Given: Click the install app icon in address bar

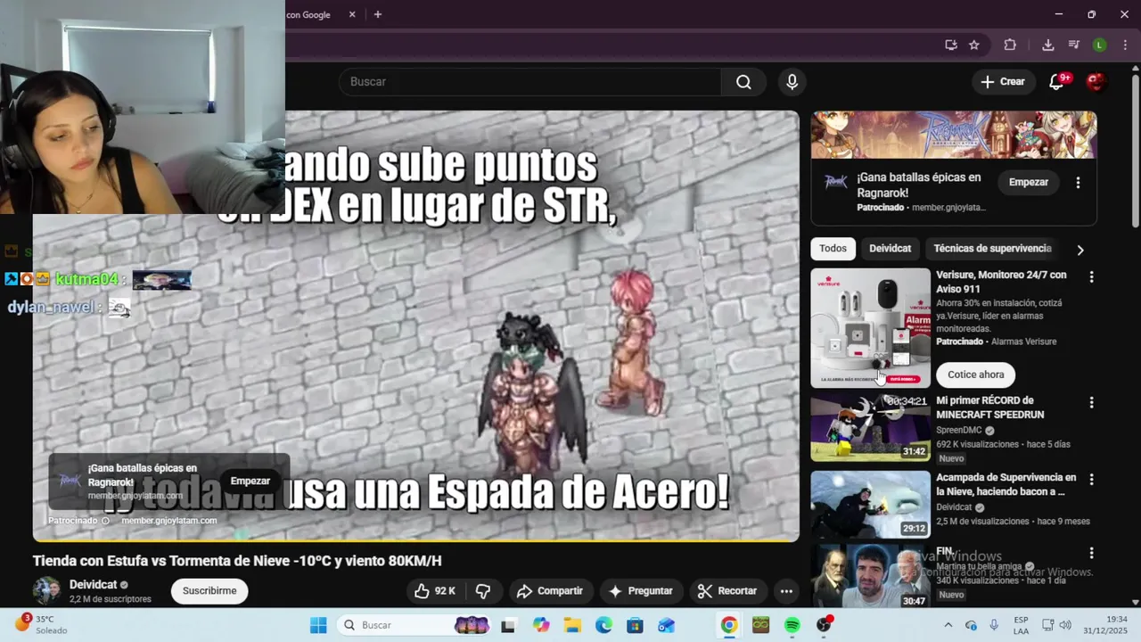Looking at the screenshot, I should pos(951,45).
